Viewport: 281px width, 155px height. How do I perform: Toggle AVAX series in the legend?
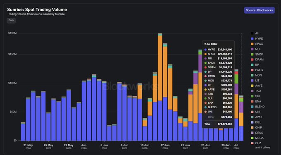[x=257, y=117]
